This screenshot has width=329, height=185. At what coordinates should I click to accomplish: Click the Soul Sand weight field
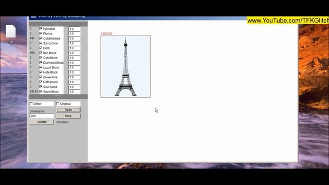tap(74, 87)
